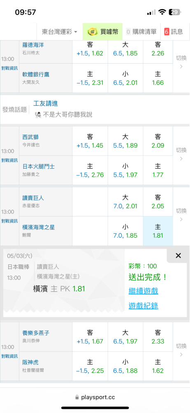This screenshot has width=190, height=413.
Task: Select 客 2.05 moneyline for 讀賣巨人
Action: [158, 202]
